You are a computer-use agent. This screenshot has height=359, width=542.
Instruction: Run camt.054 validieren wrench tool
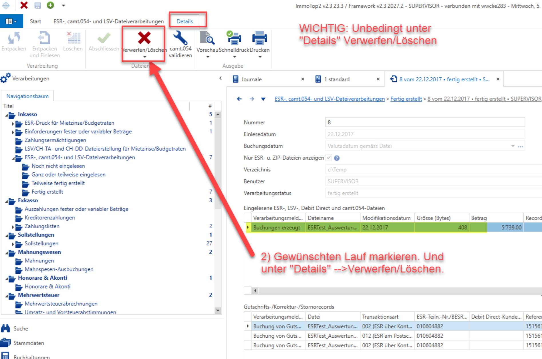180,38
